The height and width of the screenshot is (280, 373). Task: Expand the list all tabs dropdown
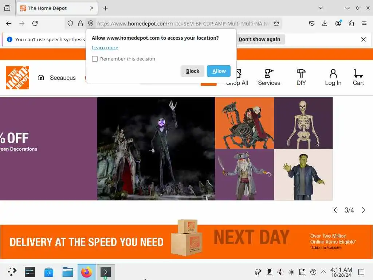[321, 8]
